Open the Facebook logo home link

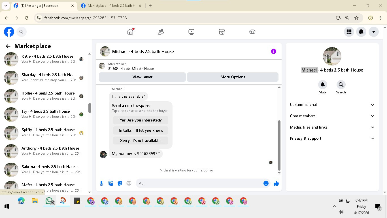[x=9, y=32]
